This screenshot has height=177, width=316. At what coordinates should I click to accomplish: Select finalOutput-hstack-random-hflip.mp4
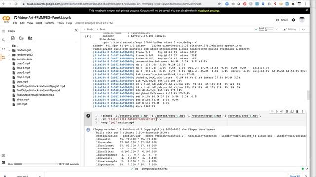tap(38, 90)
